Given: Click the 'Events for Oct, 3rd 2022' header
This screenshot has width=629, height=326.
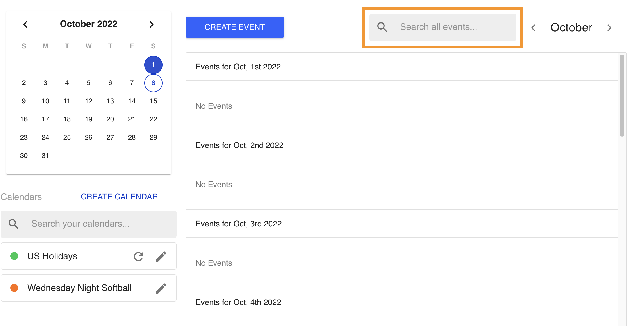Looking at the screenshot, I should coord(239,224).
